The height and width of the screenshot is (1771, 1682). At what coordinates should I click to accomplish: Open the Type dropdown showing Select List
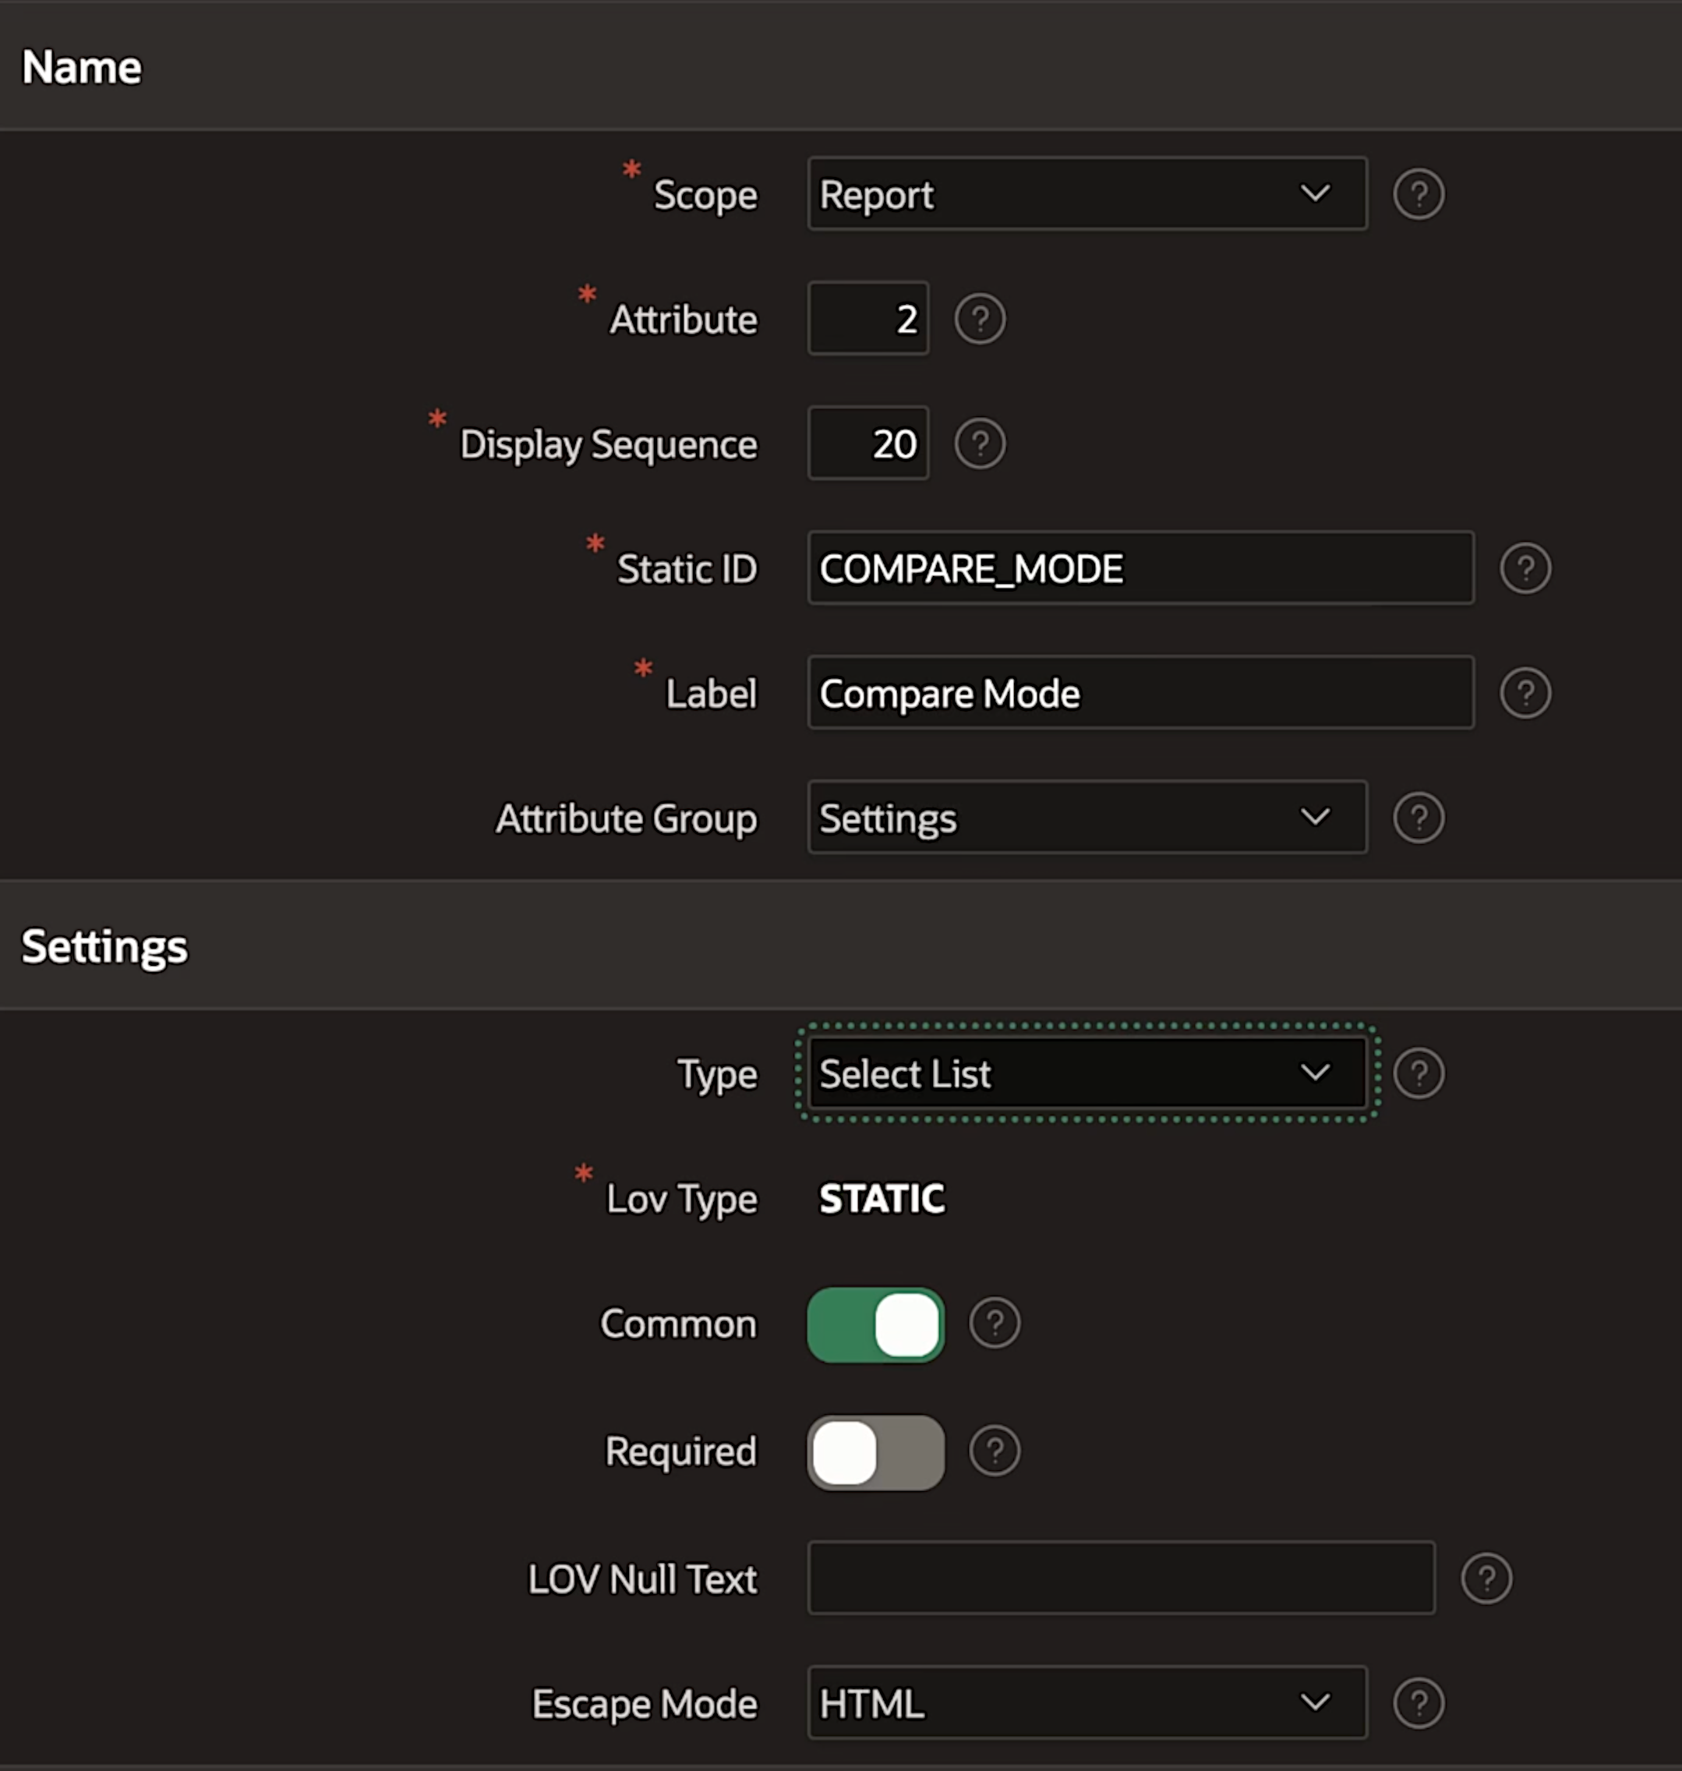1087,1073
